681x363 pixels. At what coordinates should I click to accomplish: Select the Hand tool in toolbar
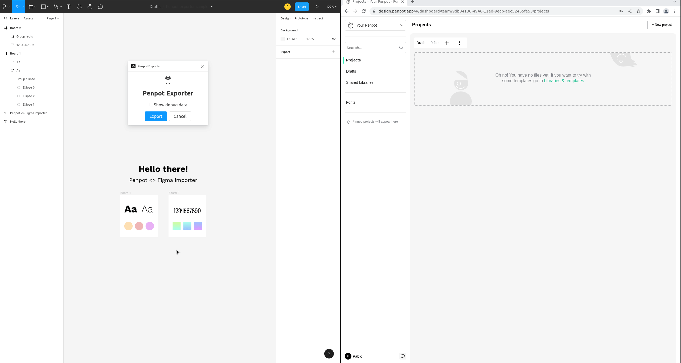[90, 7]
